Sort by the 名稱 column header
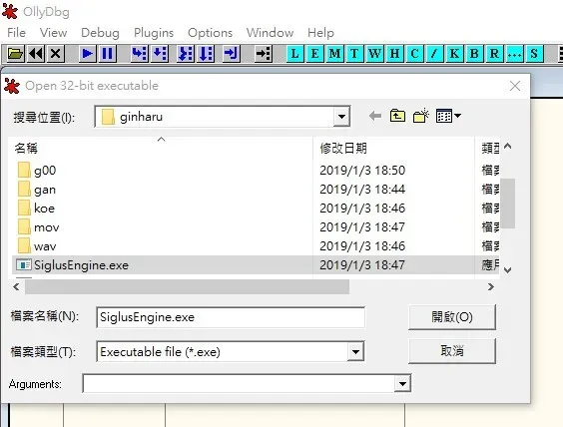 (26, 148)
